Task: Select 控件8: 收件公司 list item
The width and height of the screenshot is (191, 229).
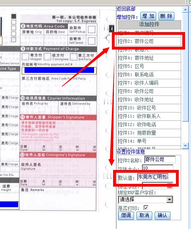Action: click(149, 92)
